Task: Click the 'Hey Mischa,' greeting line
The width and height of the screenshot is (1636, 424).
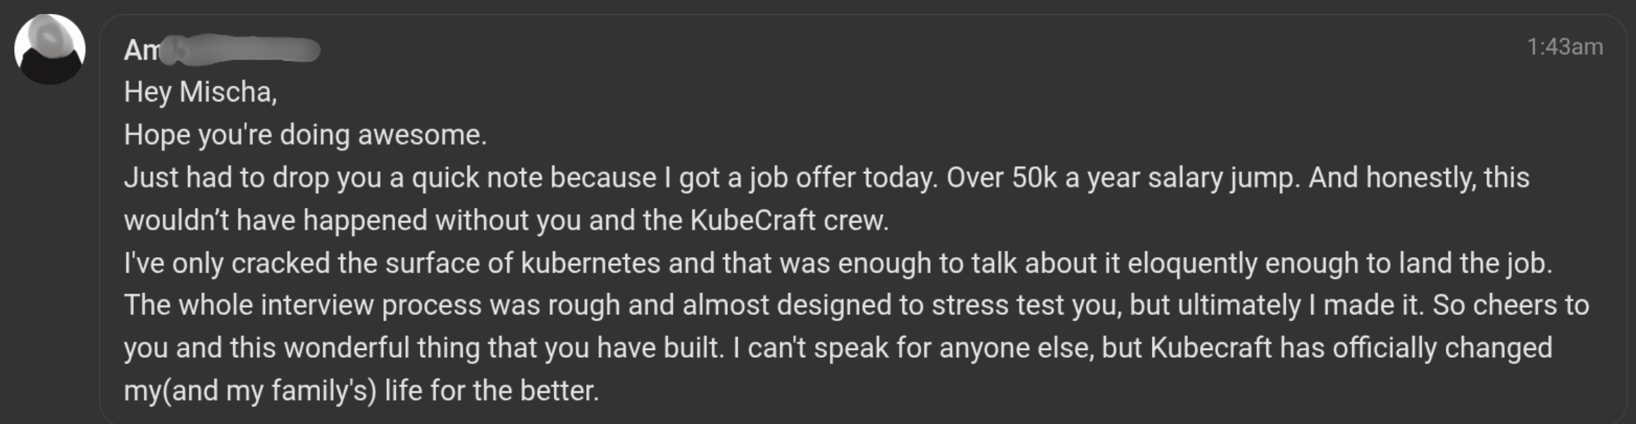Action: [200, 92]
